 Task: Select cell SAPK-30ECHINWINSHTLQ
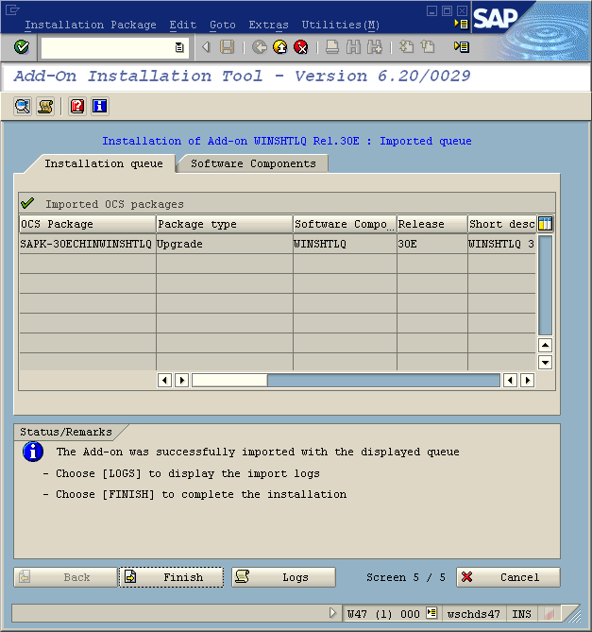(x=88, y=244)
